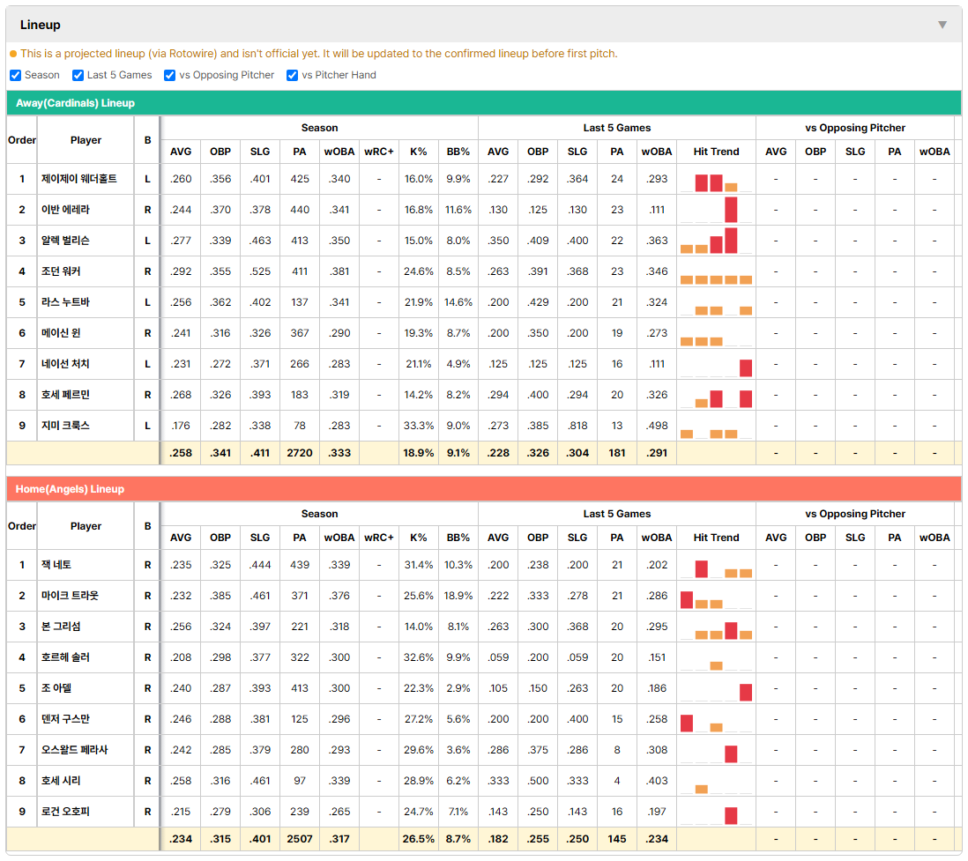The width and height of the screenshot is (968, 861).
Task: Click 알렉 벌리슨 hit trend bars
Action: click(716, 241)
